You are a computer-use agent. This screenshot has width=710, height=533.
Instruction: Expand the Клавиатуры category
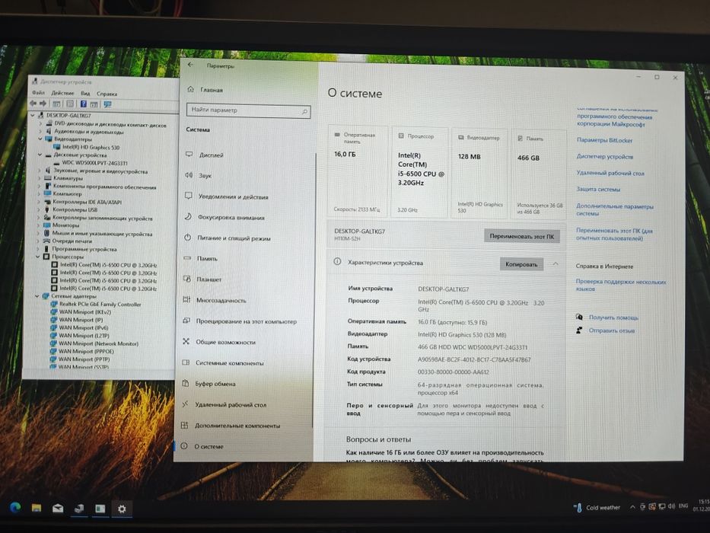pos(40,178)
